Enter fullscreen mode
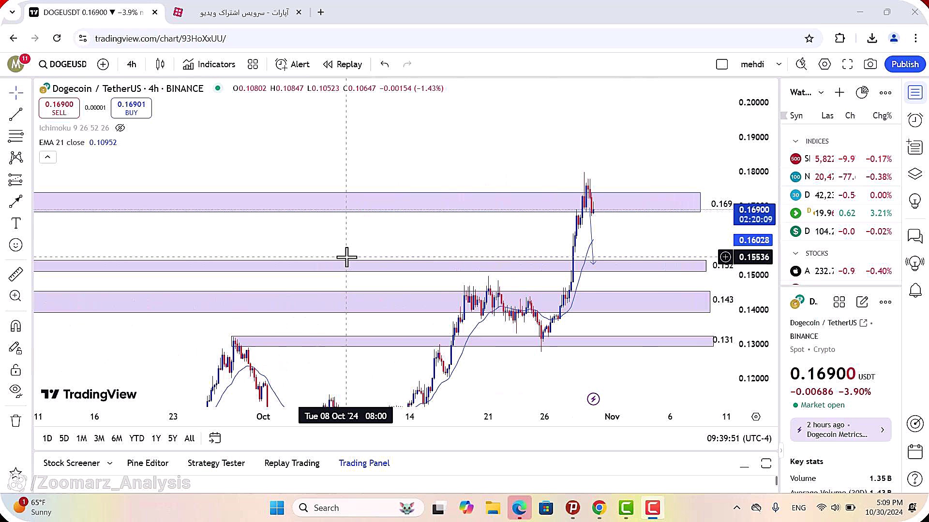 pyautogui.click(x=847, y=64)
